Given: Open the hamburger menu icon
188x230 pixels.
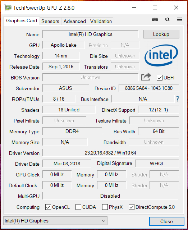Looking at the screenshot, I should point(179,19).
